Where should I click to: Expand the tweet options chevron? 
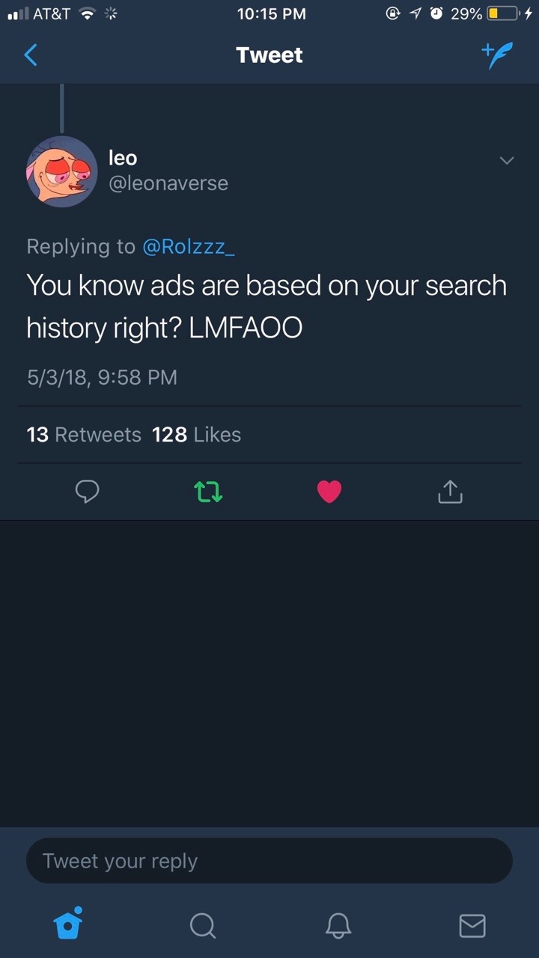point(507,161)
